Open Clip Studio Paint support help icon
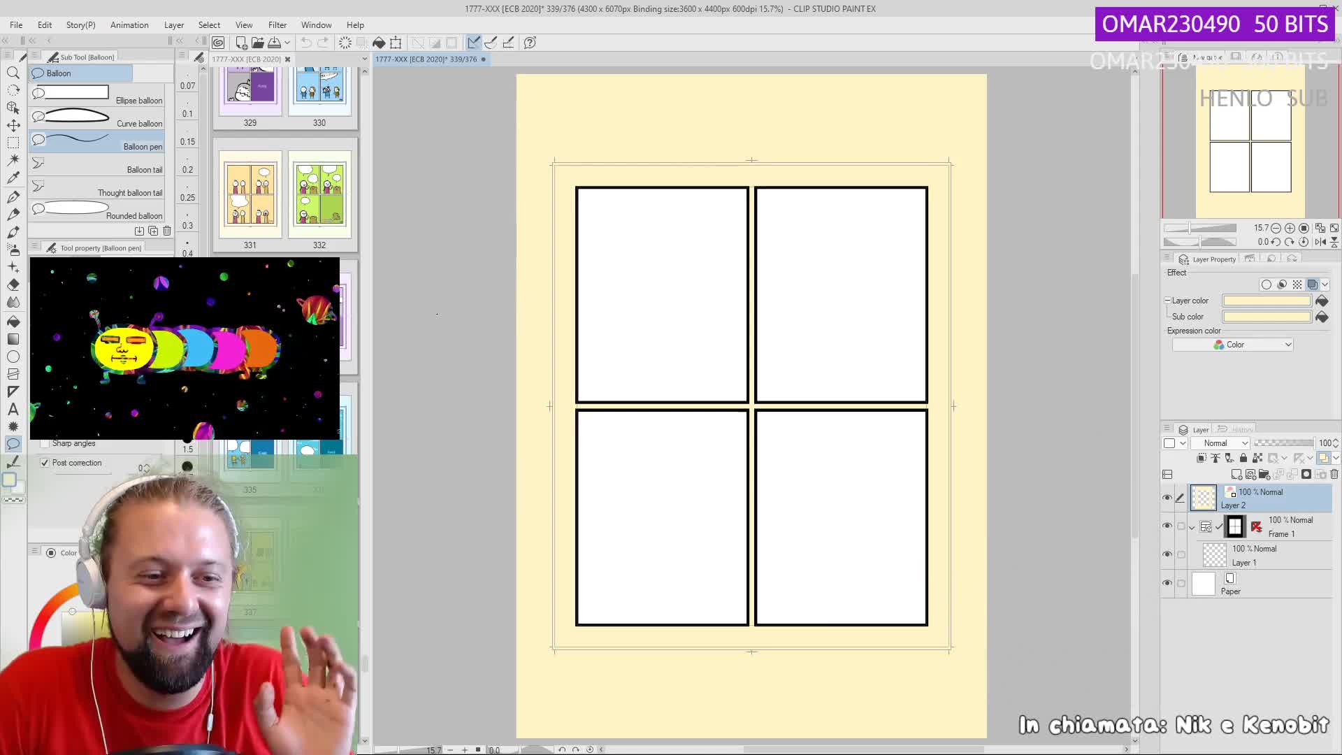This screenshot has width=1342, height=755. pos(531,43)
